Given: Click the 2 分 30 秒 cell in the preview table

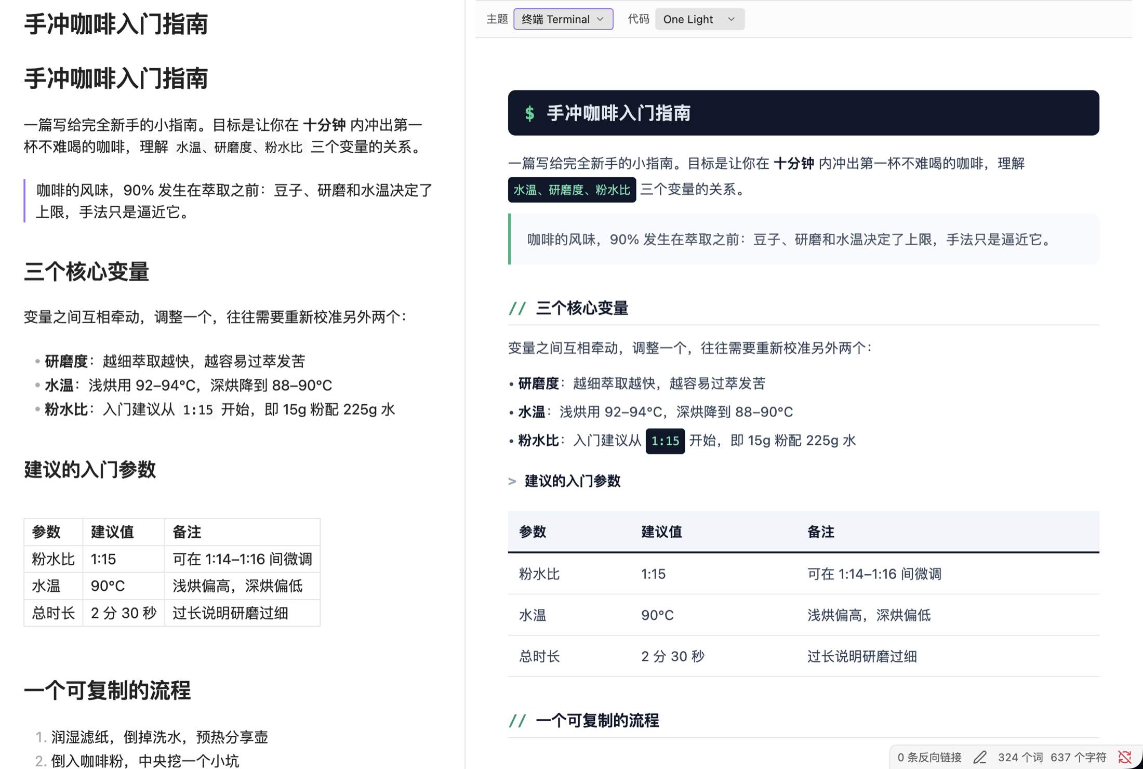Looking at the screenshot, I should 672,656.
